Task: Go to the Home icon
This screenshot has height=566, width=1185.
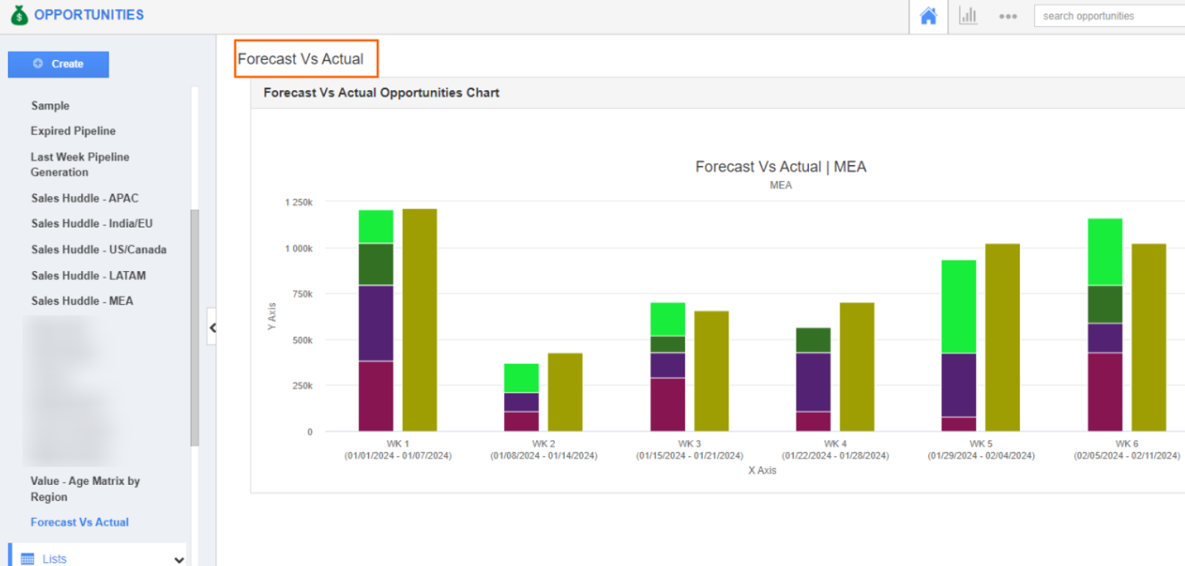Action: coord(928,16)
